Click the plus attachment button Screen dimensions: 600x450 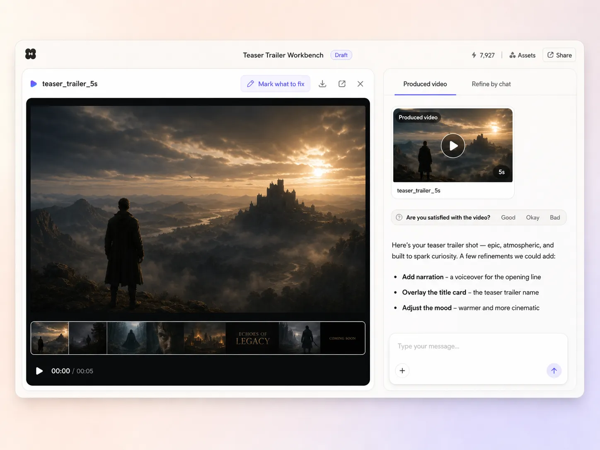(402, 370)
